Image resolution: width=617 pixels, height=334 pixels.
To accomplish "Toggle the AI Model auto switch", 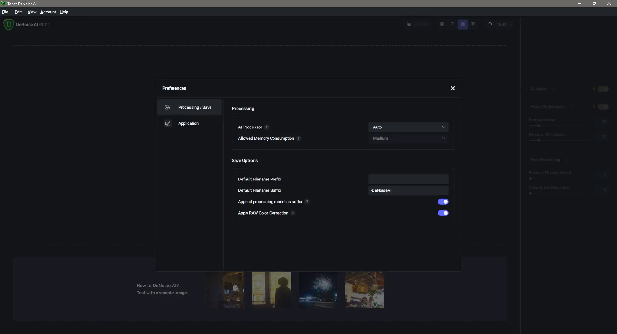I will 603,89.
